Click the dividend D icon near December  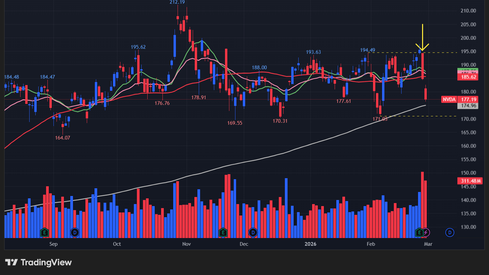(253, 232)
